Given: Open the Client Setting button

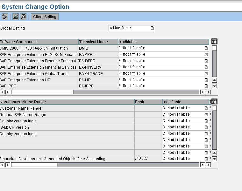Looking at the screenshot, I should point(45,17).
